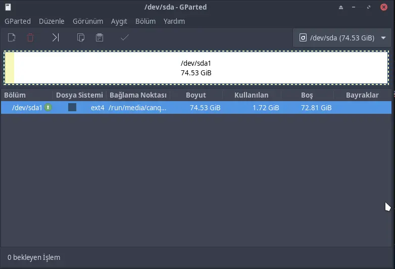Open the /dev/sda (74.53 GiB) device dropdown

pyautogui.click(x=342, y=38)
